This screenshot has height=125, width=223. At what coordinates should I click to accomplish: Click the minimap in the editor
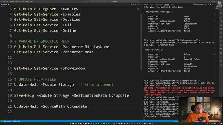coord(138,9)
